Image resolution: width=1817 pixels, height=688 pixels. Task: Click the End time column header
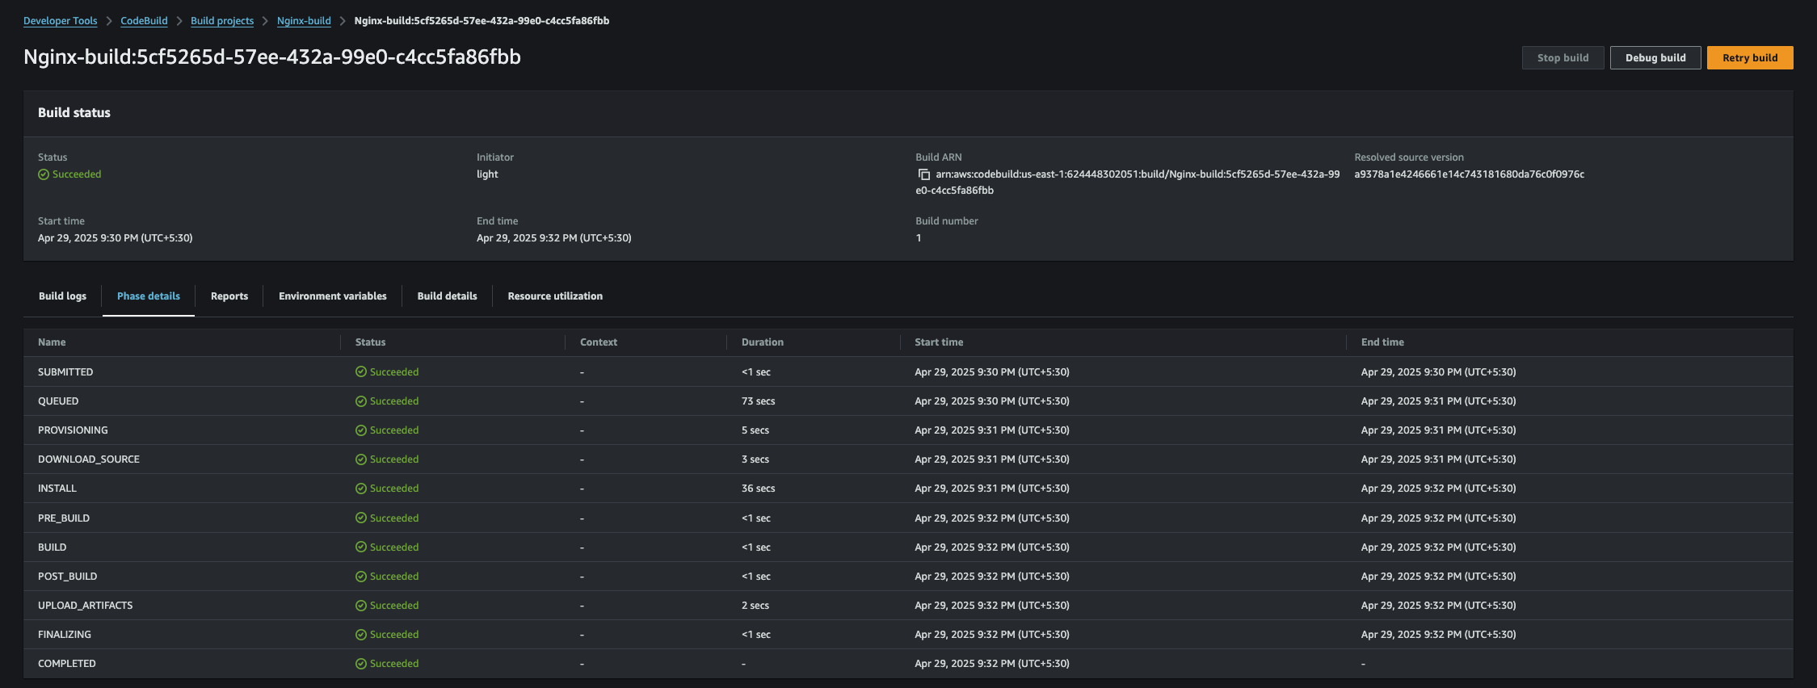pyautogui.click(x=1382, y=342)
